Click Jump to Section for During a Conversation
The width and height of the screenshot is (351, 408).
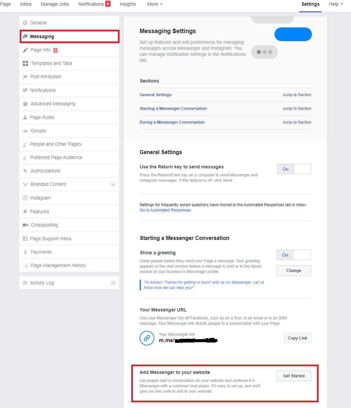click(297, 122)
